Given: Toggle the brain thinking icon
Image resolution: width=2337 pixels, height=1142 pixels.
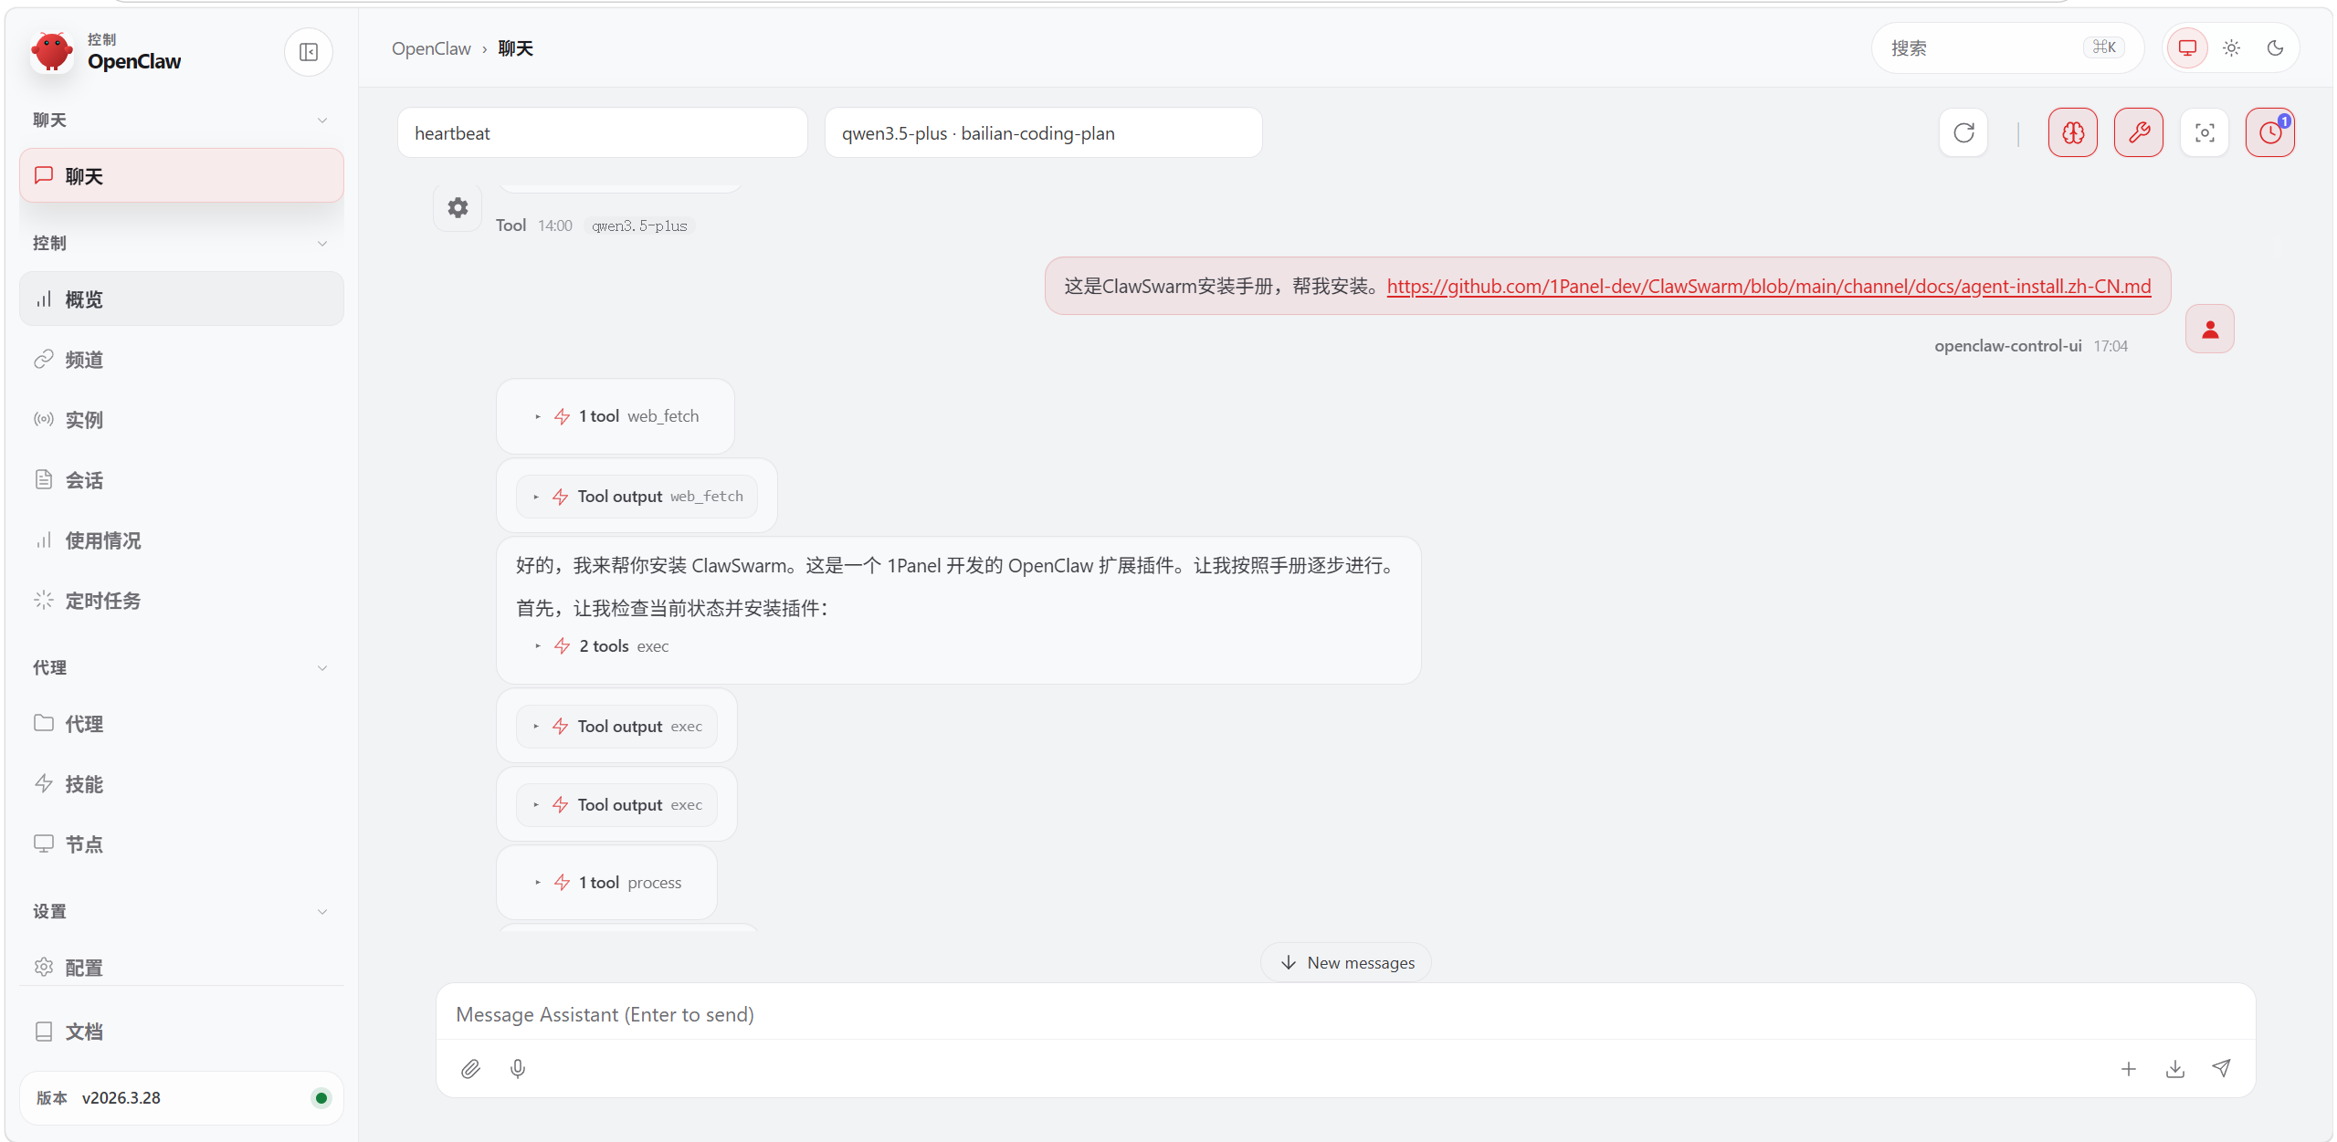Looking at the screenshot, I should tap(2072, 133).
